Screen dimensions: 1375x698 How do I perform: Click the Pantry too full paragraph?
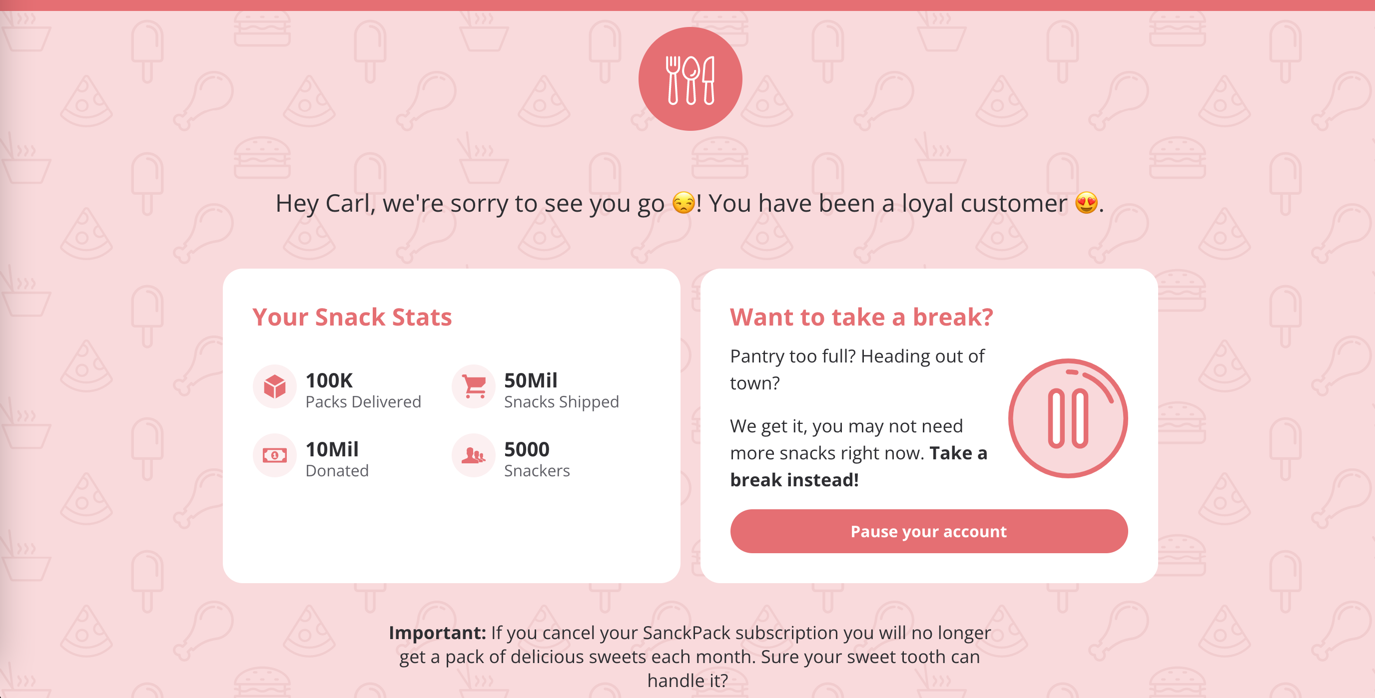coord(857,369)
